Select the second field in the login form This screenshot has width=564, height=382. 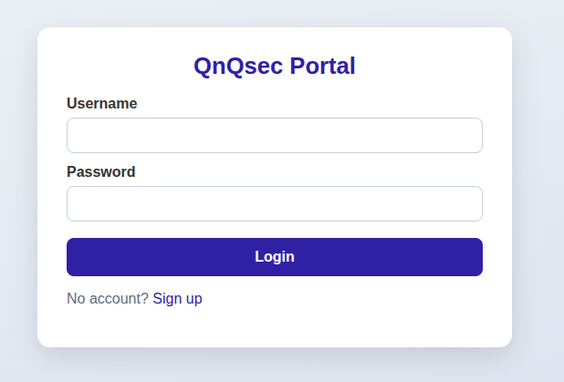[274, 203]
